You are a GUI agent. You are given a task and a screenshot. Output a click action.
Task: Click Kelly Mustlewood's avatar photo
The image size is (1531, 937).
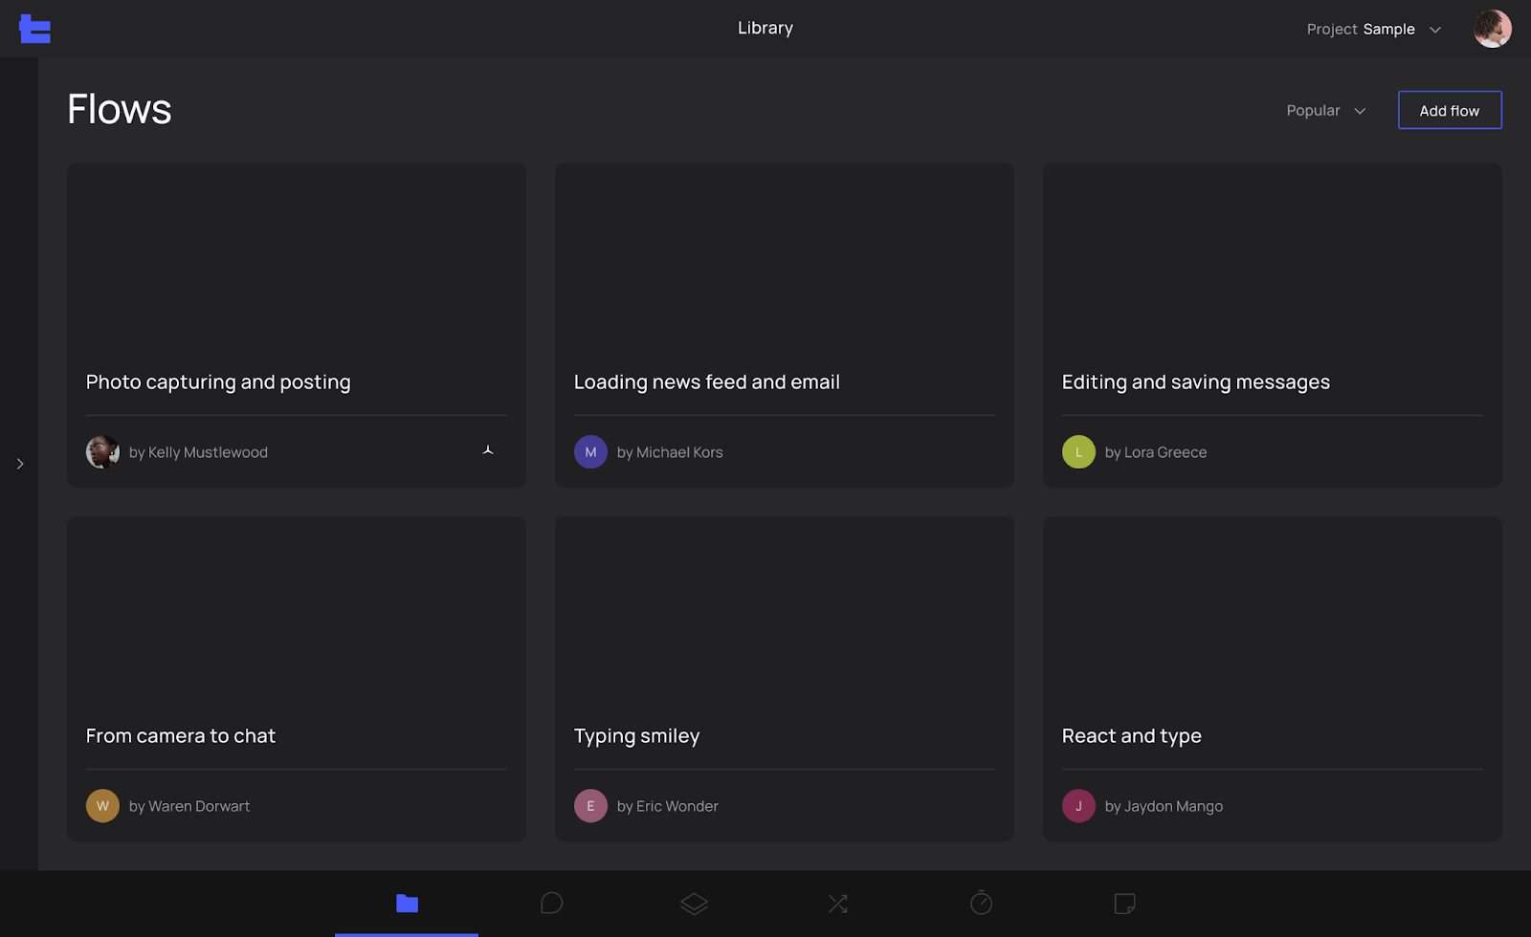(x=102, y=452)
